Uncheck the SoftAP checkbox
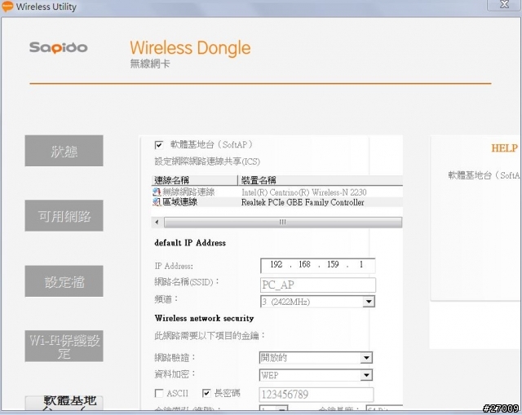 pos(159,145)
